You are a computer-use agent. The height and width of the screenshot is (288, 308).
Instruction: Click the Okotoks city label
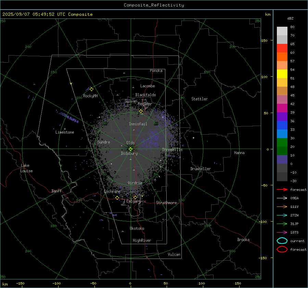click(x=137, y=228)
